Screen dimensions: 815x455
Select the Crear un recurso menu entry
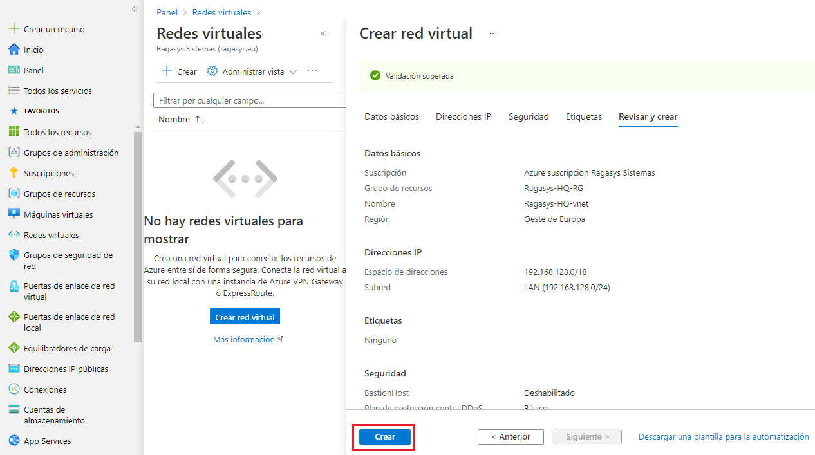(x=54, y=29)
